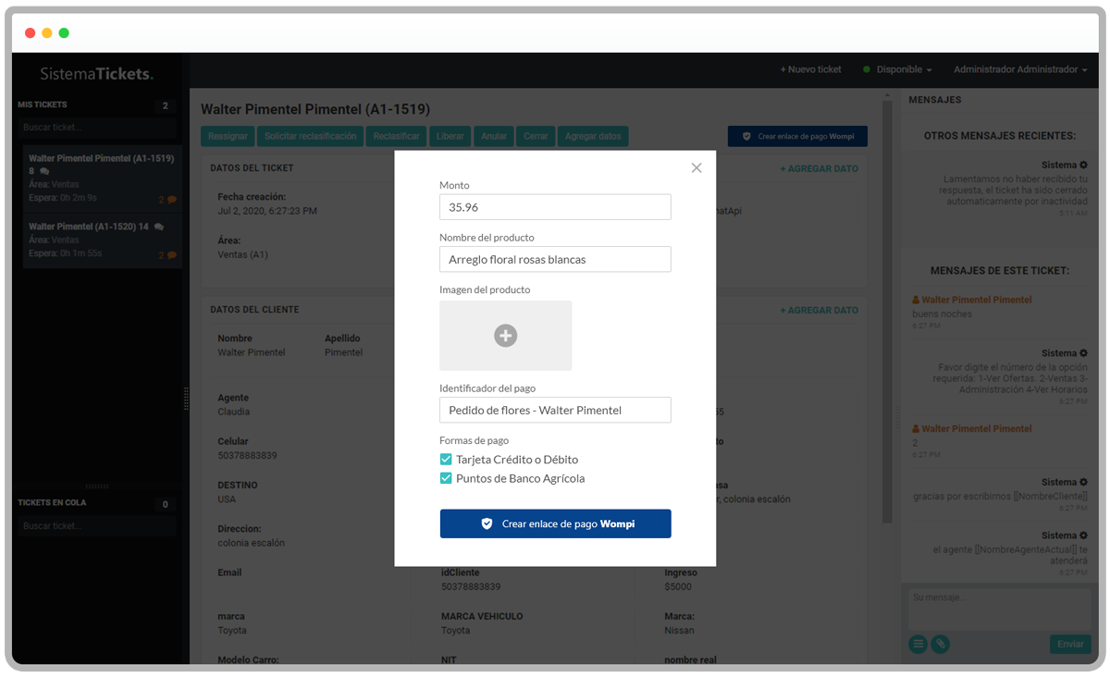The width and height of the screenshot is (1110, 677).
Task: Click the plus icon to add product image
Action: click(x=505, y=336)
